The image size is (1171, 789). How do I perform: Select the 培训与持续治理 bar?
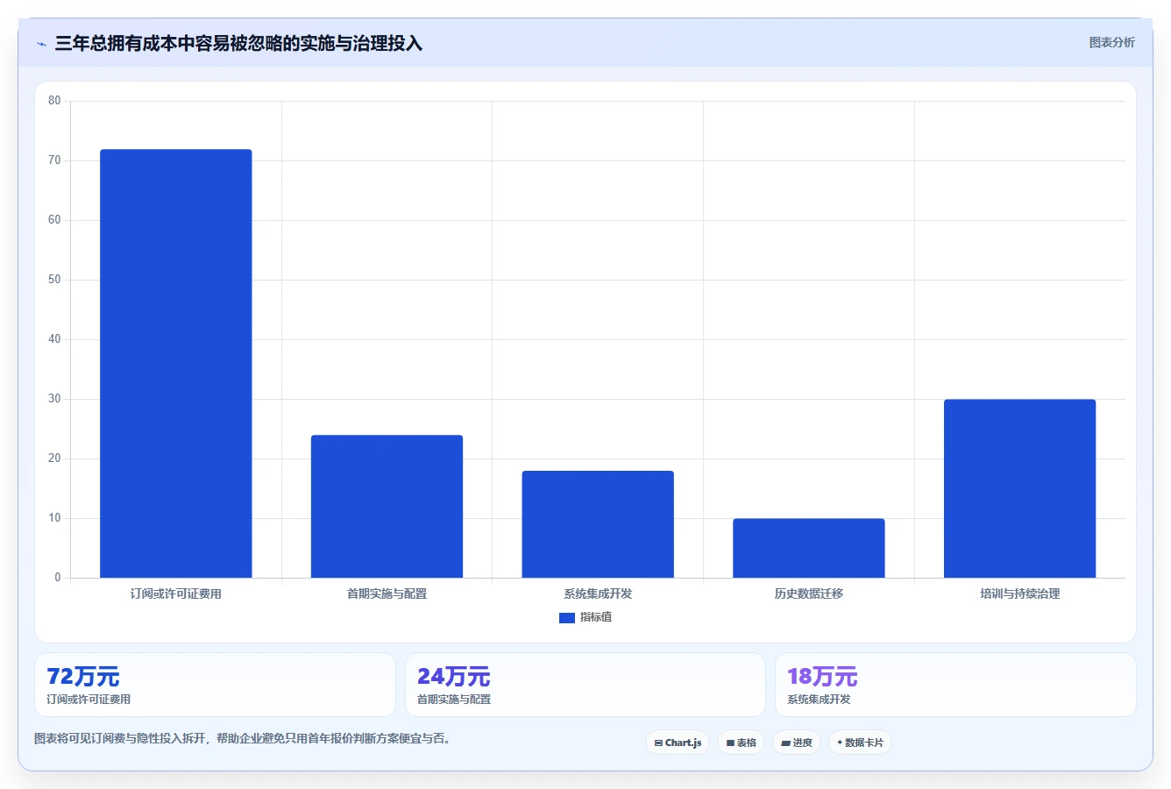(1019, 488)
